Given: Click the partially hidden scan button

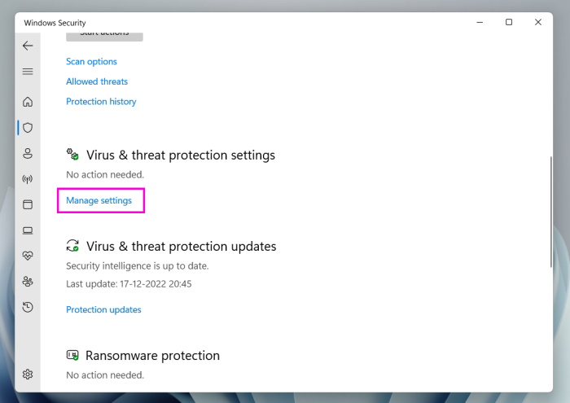Looking at the screenshot, I should pos(104,36).
